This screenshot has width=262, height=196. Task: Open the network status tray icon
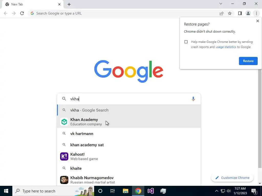pos(223,191)
